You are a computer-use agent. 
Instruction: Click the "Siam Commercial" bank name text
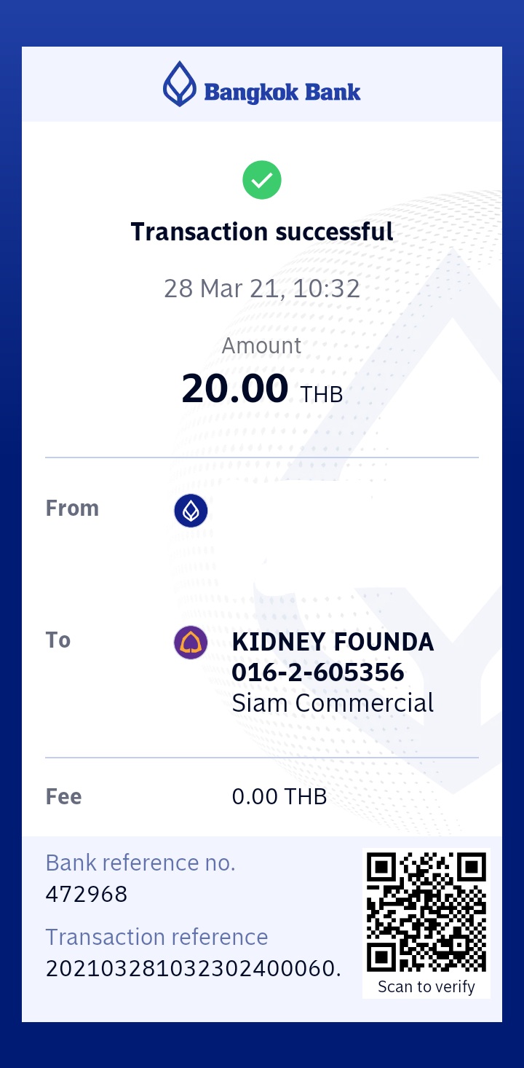[x=333, y=702]
